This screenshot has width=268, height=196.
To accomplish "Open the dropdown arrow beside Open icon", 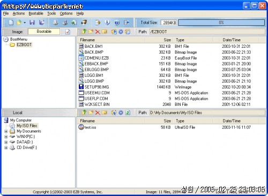I will click(x=25, y=23).
